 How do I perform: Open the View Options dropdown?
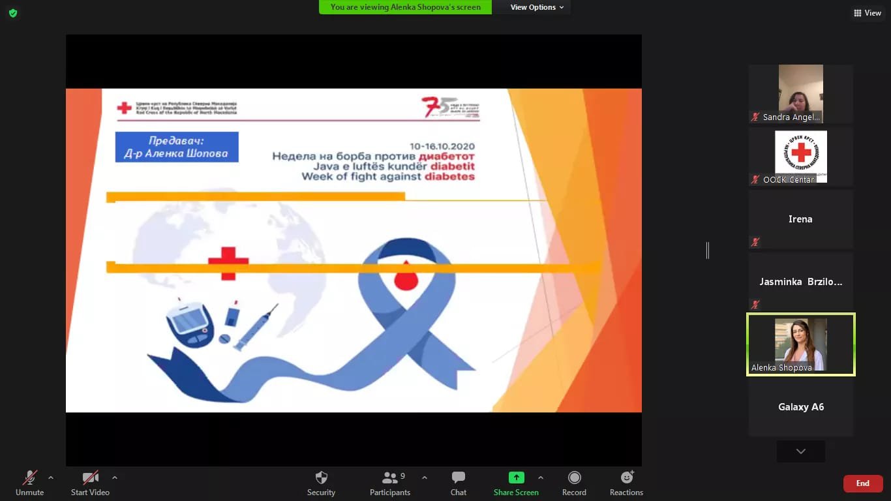537,7
